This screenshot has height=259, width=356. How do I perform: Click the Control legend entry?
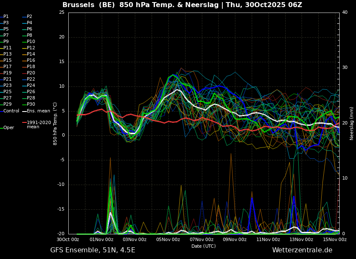pos(10,111)
